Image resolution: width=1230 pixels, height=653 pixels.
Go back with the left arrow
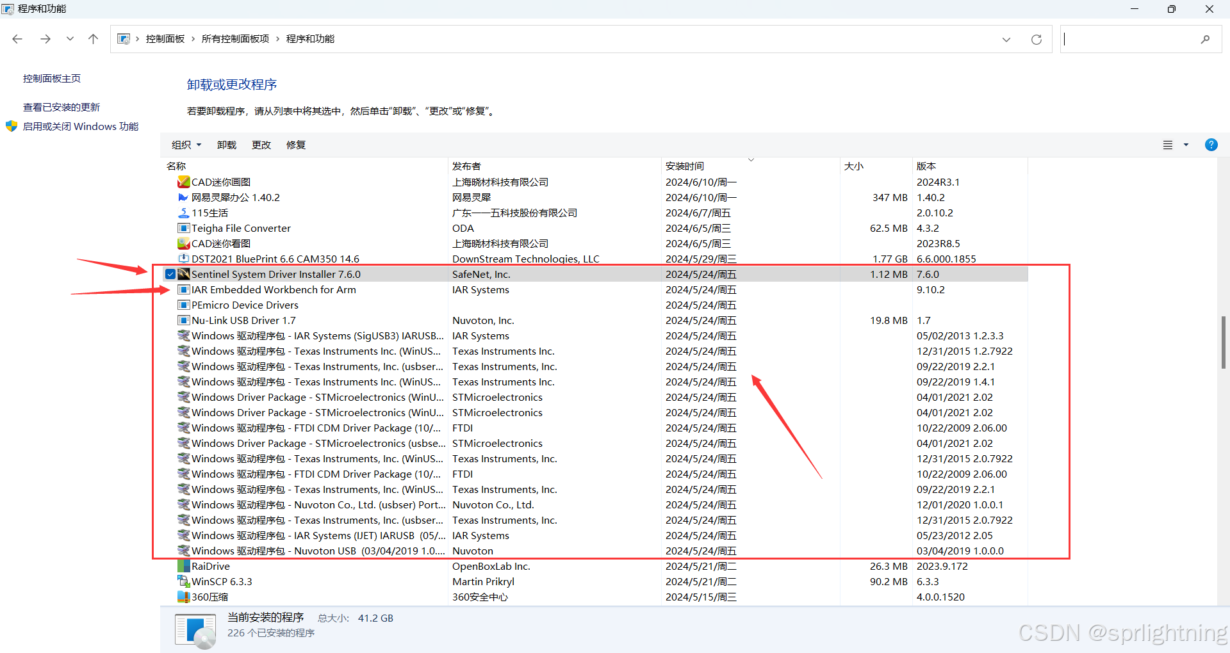pyautogui.click(x=17, y=39)
